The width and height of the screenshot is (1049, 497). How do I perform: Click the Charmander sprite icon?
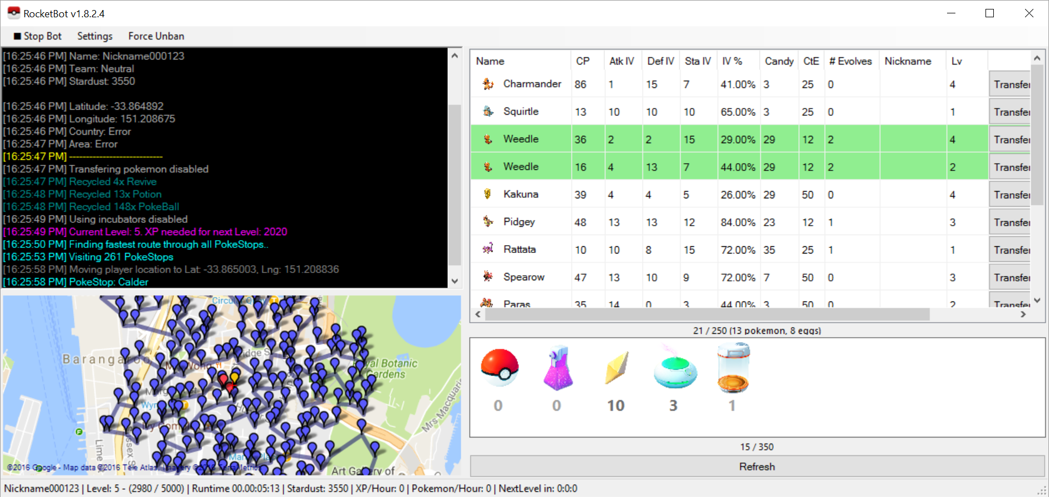[488, 84]
